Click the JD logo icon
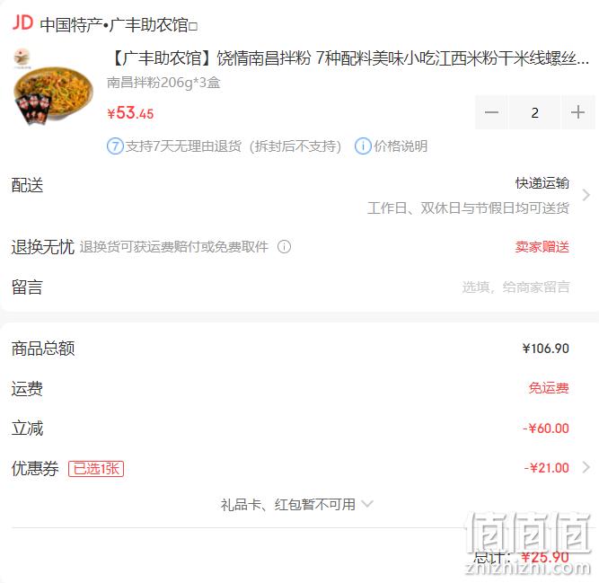The image size is (599, 583). click(23, 23)
